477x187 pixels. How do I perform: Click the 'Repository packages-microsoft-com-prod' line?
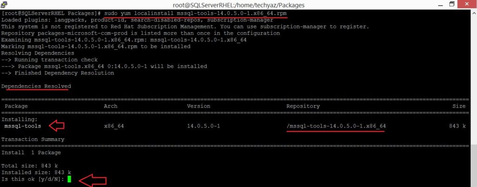point(141,33)
